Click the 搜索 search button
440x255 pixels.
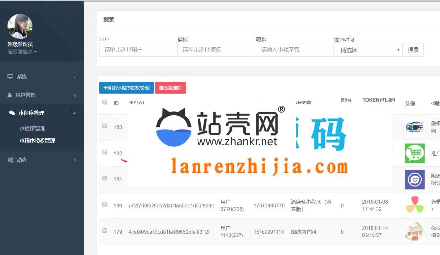(x=413, y=50)
